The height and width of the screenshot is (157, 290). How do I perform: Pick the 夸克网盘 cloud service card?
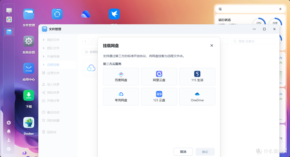pos(121,97)
